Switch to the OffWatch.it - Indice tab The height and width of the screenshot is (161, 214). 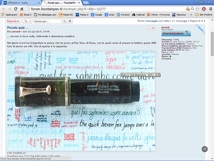coord(20,3)
